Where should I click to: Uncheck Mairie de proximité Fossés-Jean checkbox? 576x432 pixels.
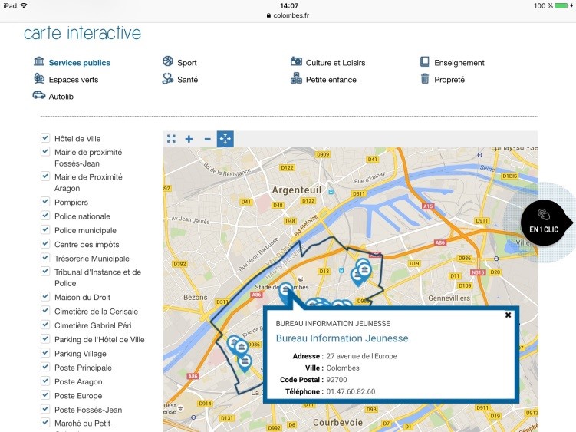point(45,151)
